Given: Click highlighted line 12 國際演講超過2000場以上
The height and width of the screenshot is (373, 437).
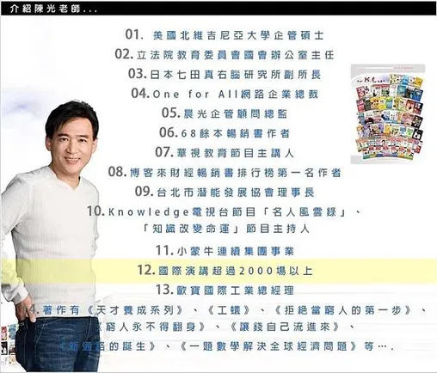Looking at the screenshot, I should click(x=225, y=271).
